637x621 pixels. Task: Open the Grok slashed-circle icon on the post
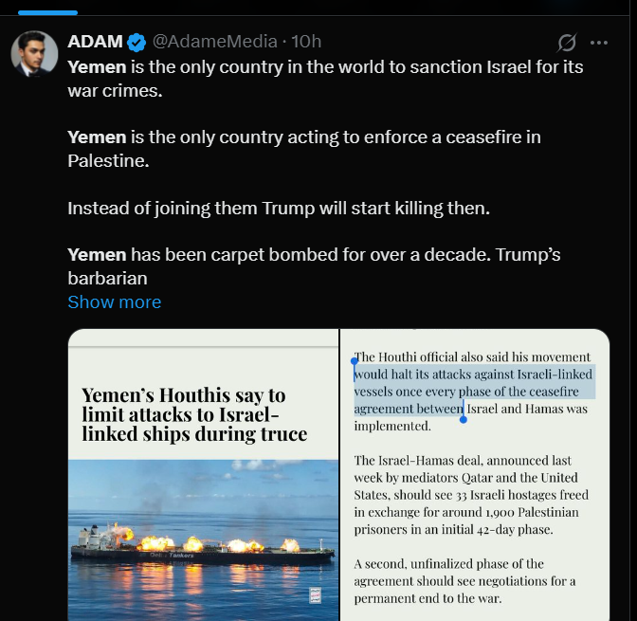[567, 43]
